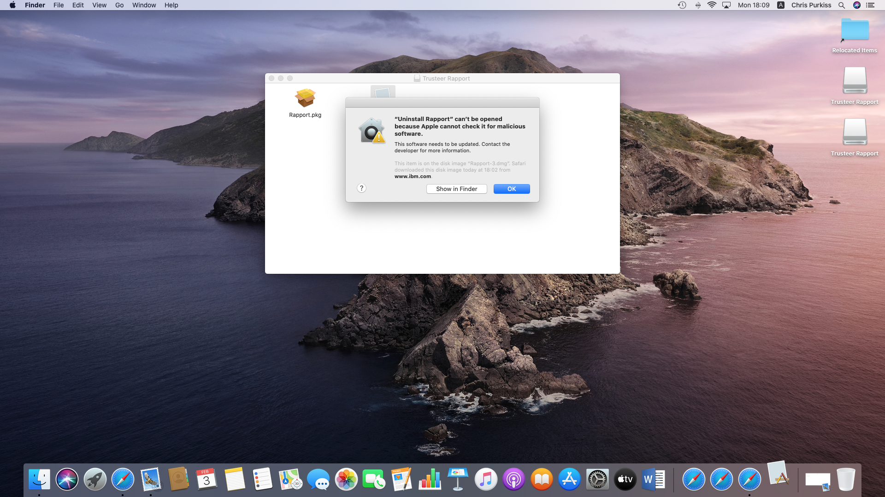Screen dimensions: 885x497
Task: Open the Wi-Fi status menu
Action: click(712, 5)
